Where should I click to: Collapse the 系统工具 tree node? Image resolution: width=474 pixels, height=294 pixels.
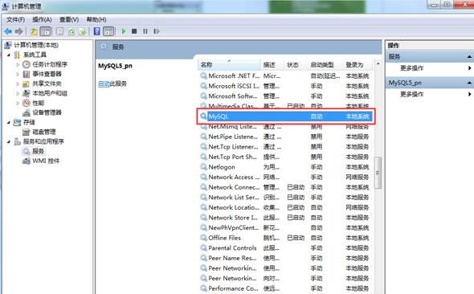click(9, 55)
